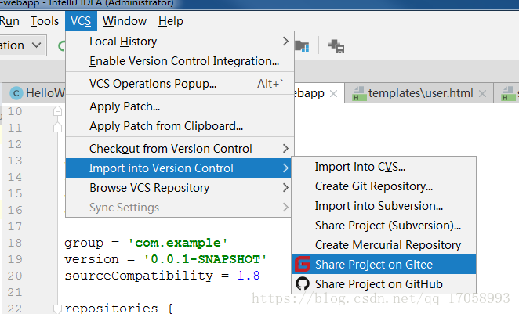This screenshot has width=519, height=314.
Task: Click the 1.8 value in code
Action: point(249,276)
